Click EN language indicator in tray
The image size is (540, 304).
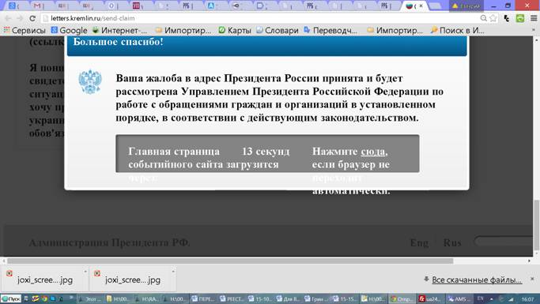tap(481, 298)
